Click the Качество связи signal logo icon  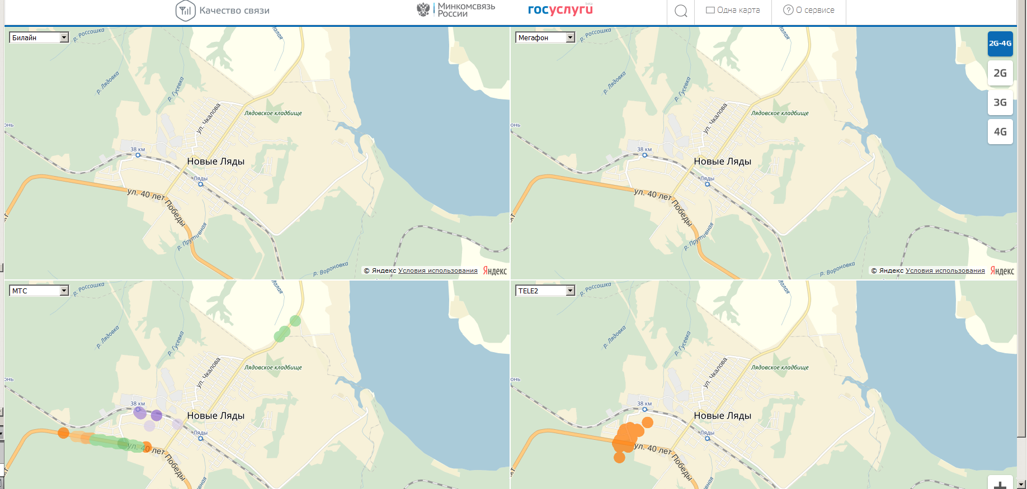[185, 11]
